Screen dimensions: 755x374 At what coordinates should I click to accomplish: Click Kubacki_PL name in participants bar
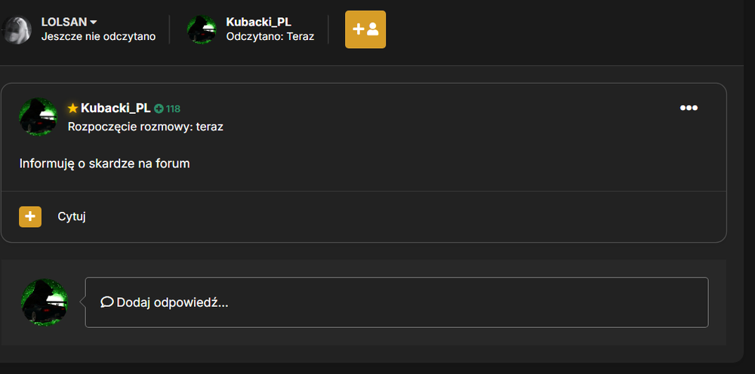(258, 22)
